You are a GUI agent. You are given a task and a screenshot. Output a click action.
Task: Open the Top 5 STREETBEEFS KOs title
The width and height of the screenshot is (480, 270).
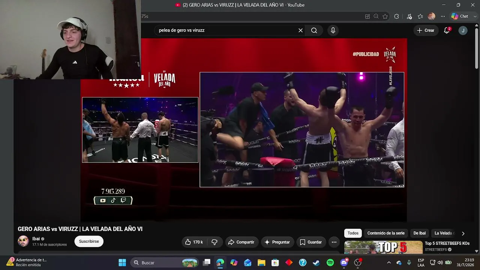(x=447, y=243)
